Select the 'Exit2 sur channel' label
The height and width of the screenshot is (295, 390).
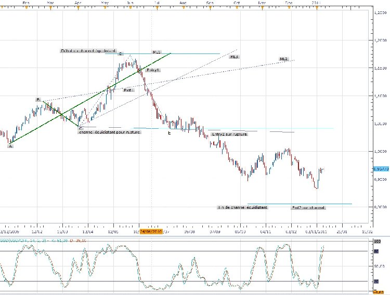(x=308, y=207)
